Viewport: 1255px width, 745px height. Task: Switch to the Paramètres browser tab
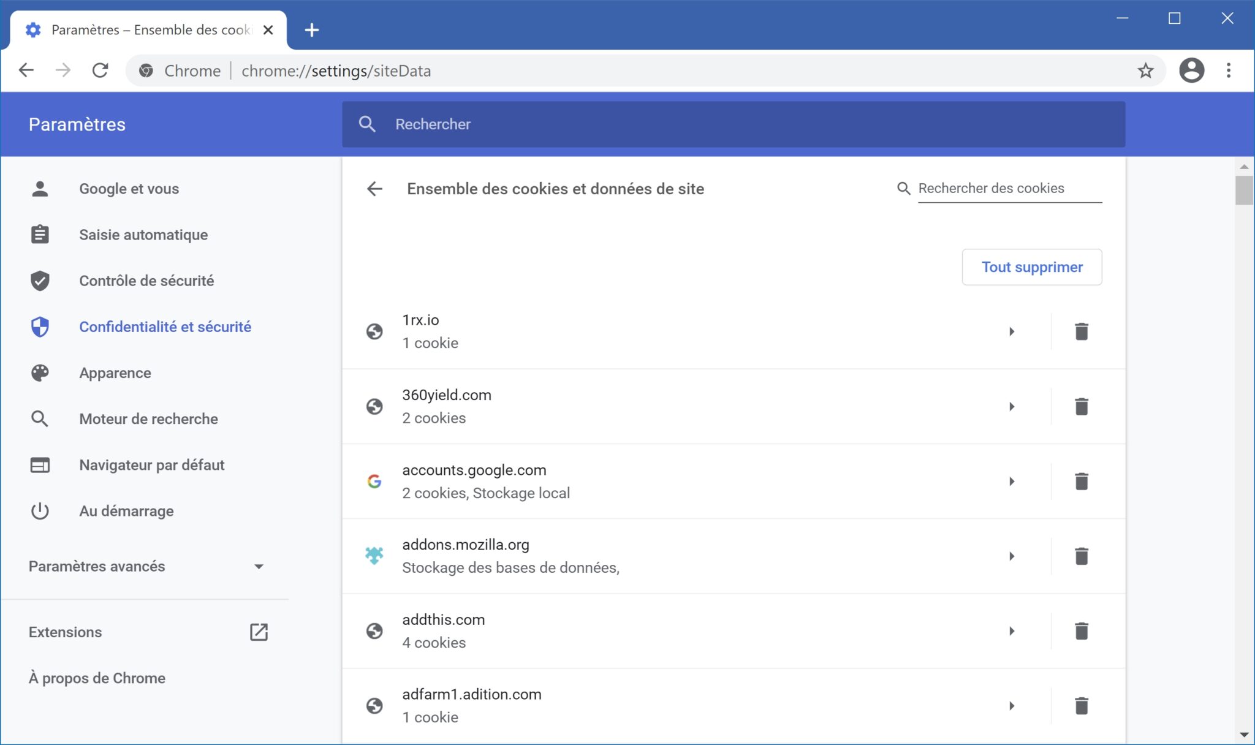pyautogui.click(x=141, y=29)
